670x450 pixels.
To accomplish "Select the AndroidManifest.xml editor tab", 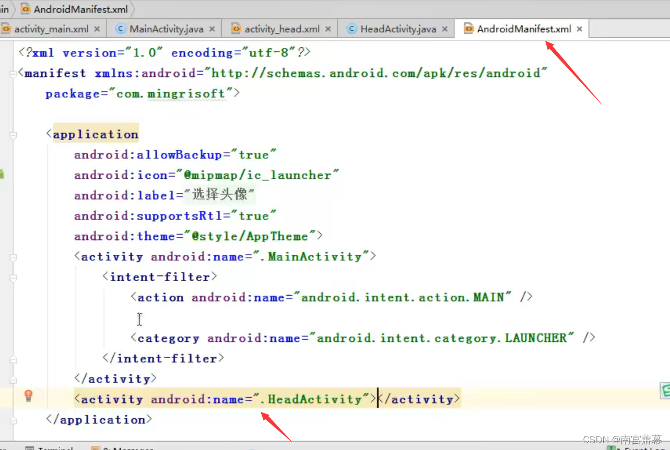I will (x=524, y=29).
